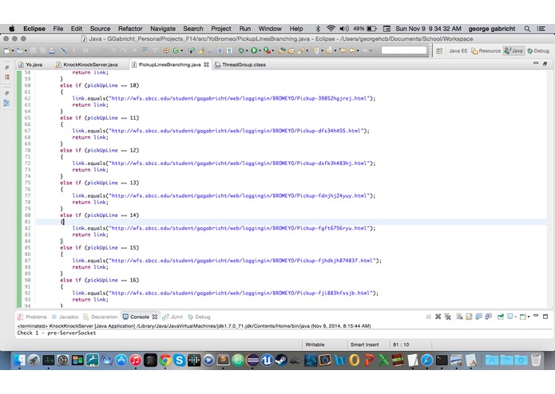The image size is (555, 394).
Task: Open the New file dropdown arrow
Action: click(x=13, y=50)
